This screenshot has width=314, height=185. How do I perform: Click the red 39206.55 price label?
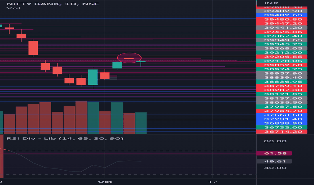[282, 57]
